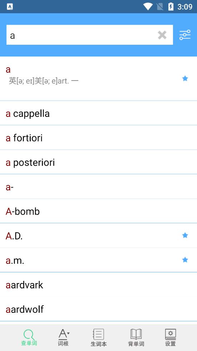This screenshot has width=197, height=351.
Task: Switch to the 词根 tab
Action: [x=63, y=337]
